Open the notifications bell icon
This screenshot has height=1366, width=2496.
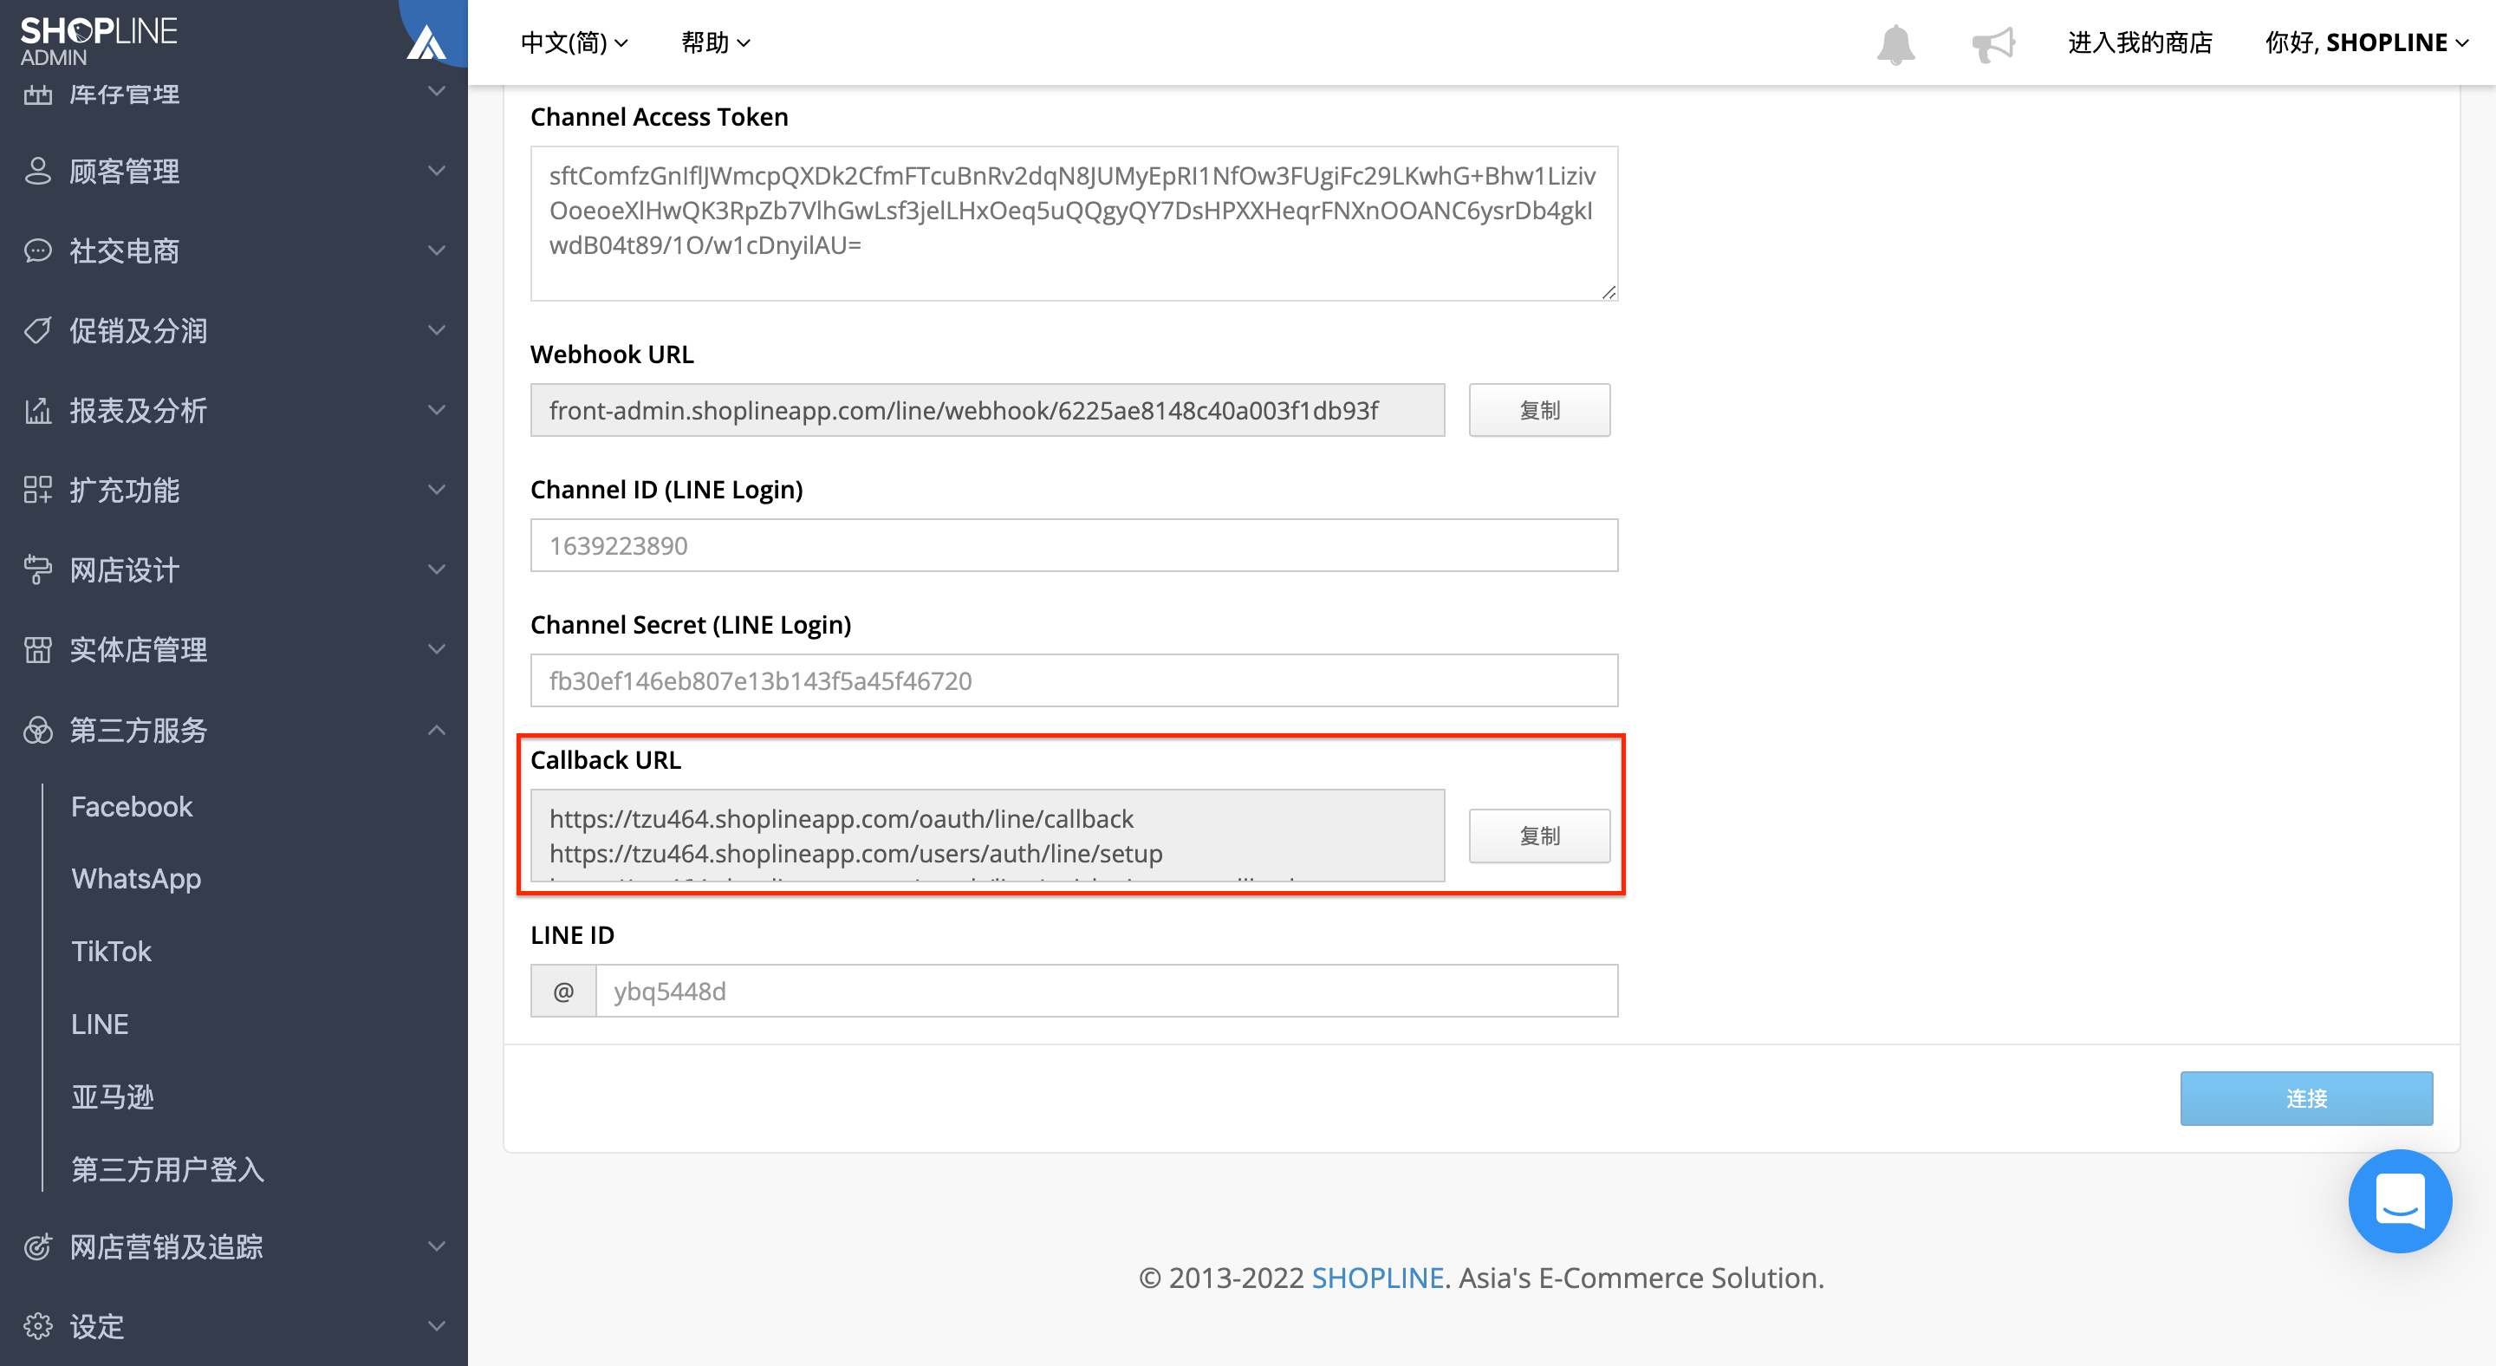(1895, 43)
